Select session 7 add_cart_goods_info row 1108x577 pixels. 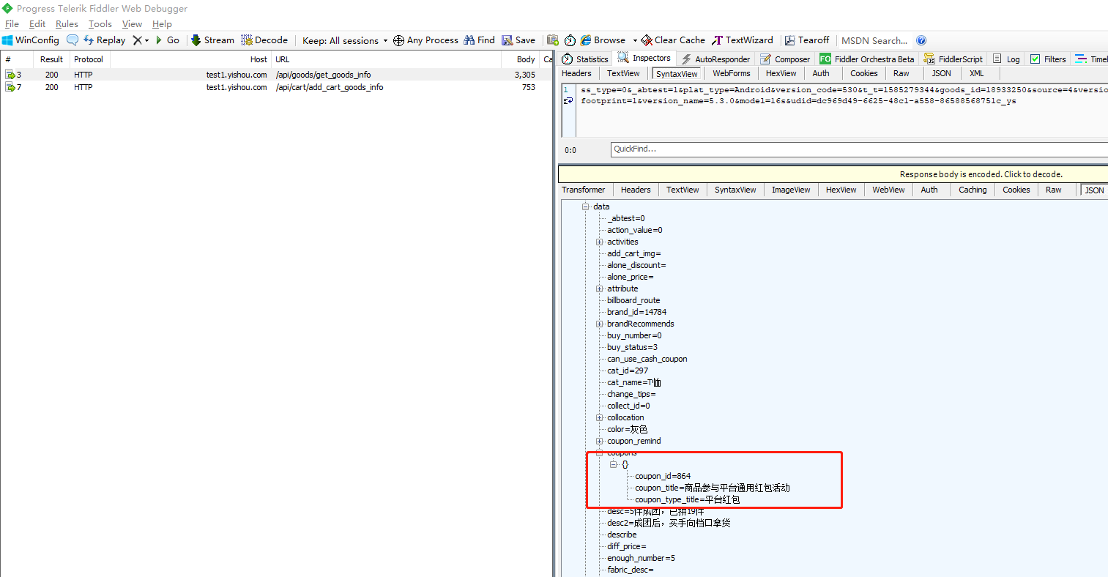click(276, 87)
